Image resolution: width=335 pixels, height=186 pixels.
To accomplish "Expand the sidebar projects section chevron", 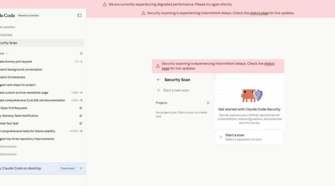I will coord(7,54).
